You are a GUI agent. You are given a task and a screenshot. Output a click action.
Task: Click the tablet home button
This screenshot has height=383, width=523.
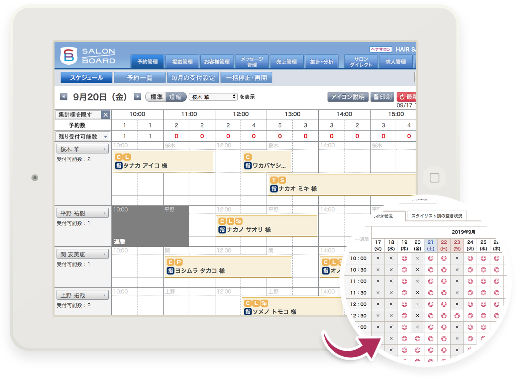pos(434,178)
